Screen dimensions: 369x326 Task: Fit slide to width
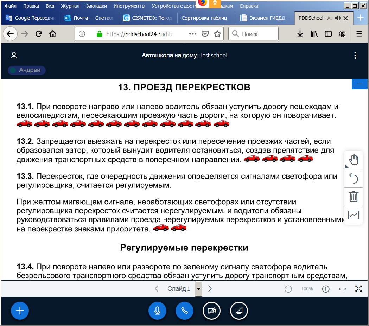coord(342,289)
